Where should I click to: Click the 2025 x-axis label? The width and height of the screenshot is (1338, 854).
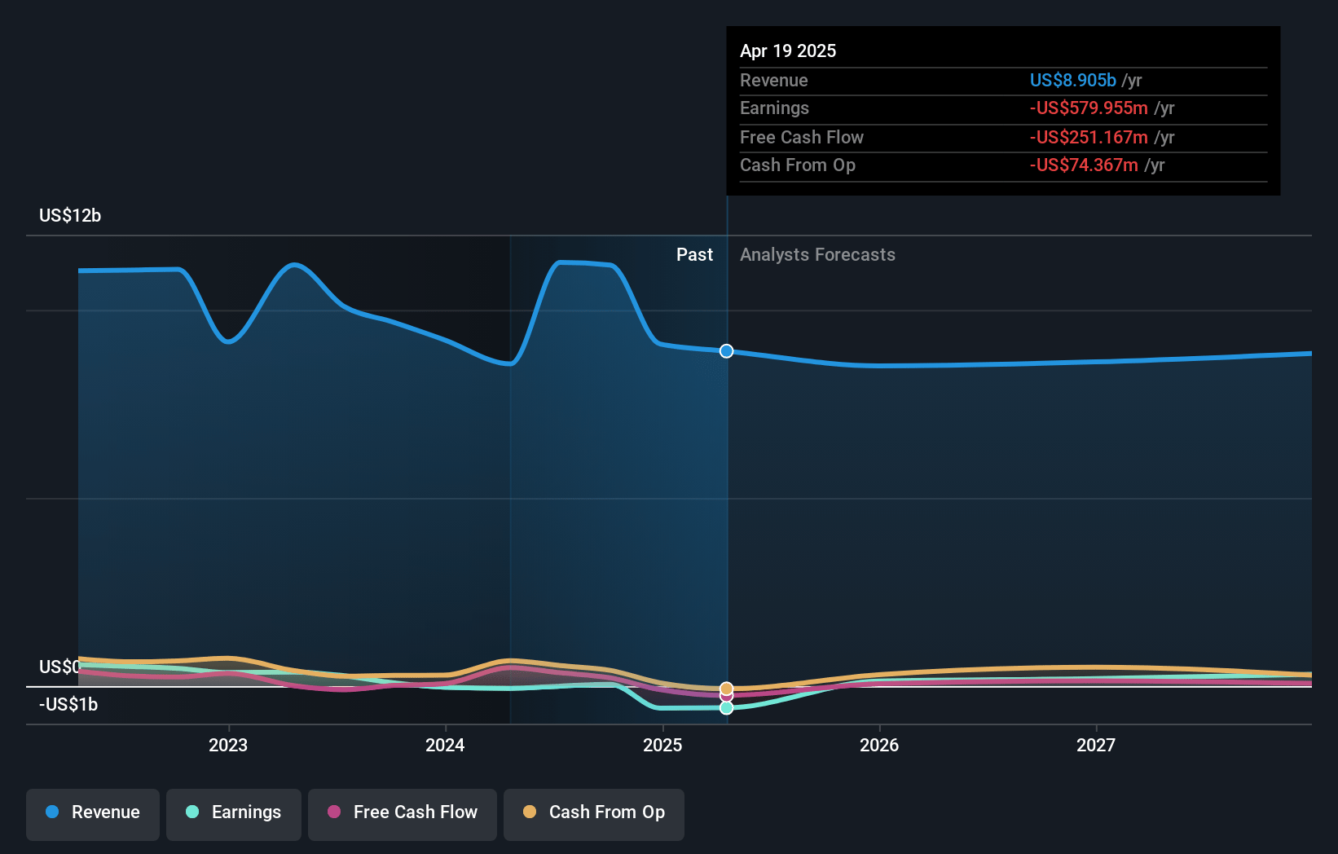[x=662, y=745]
